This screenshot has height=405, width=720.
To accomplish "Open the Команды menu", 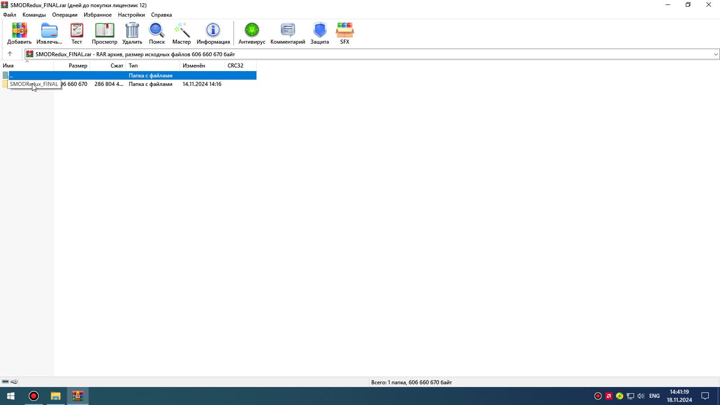I will (x=33, y=14).
